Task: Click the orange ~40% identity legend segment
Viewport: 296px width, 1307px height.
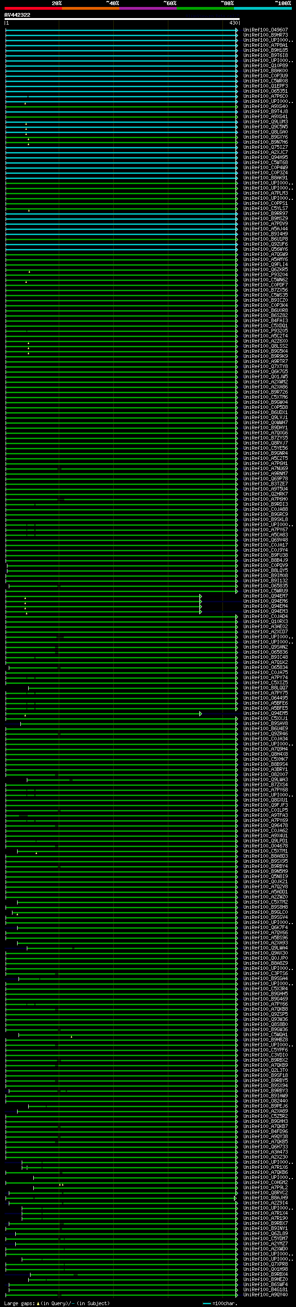Action: pyautogui.click(x=91, y=8)
